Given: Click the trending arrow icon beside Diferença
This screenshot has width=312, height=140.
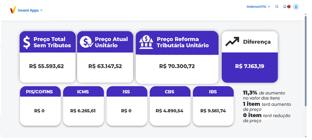Looking at the screenshot, I should point(232,42).
